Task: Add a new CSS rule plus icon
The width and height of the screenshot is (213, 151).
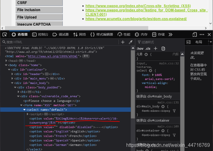Action: pyautogui.click(x=155, y=48)
